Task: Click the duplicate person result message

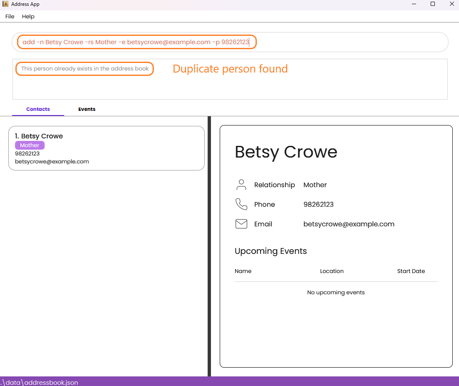Action: pos(85,68)
